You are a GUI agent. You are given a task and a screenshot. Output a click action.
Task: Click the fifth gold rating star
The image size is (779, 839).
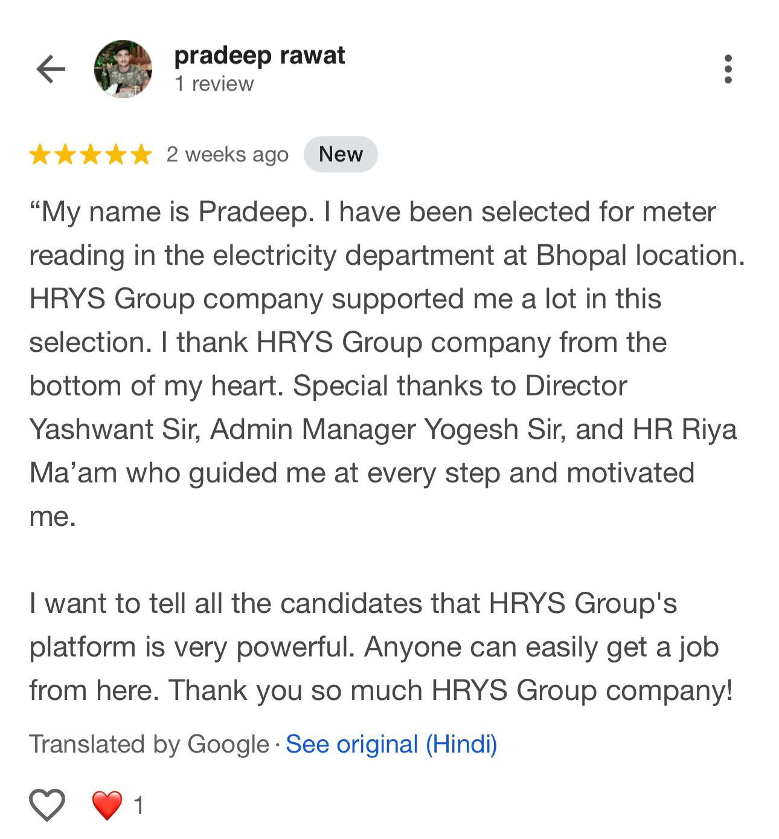[x=141, y=155]
